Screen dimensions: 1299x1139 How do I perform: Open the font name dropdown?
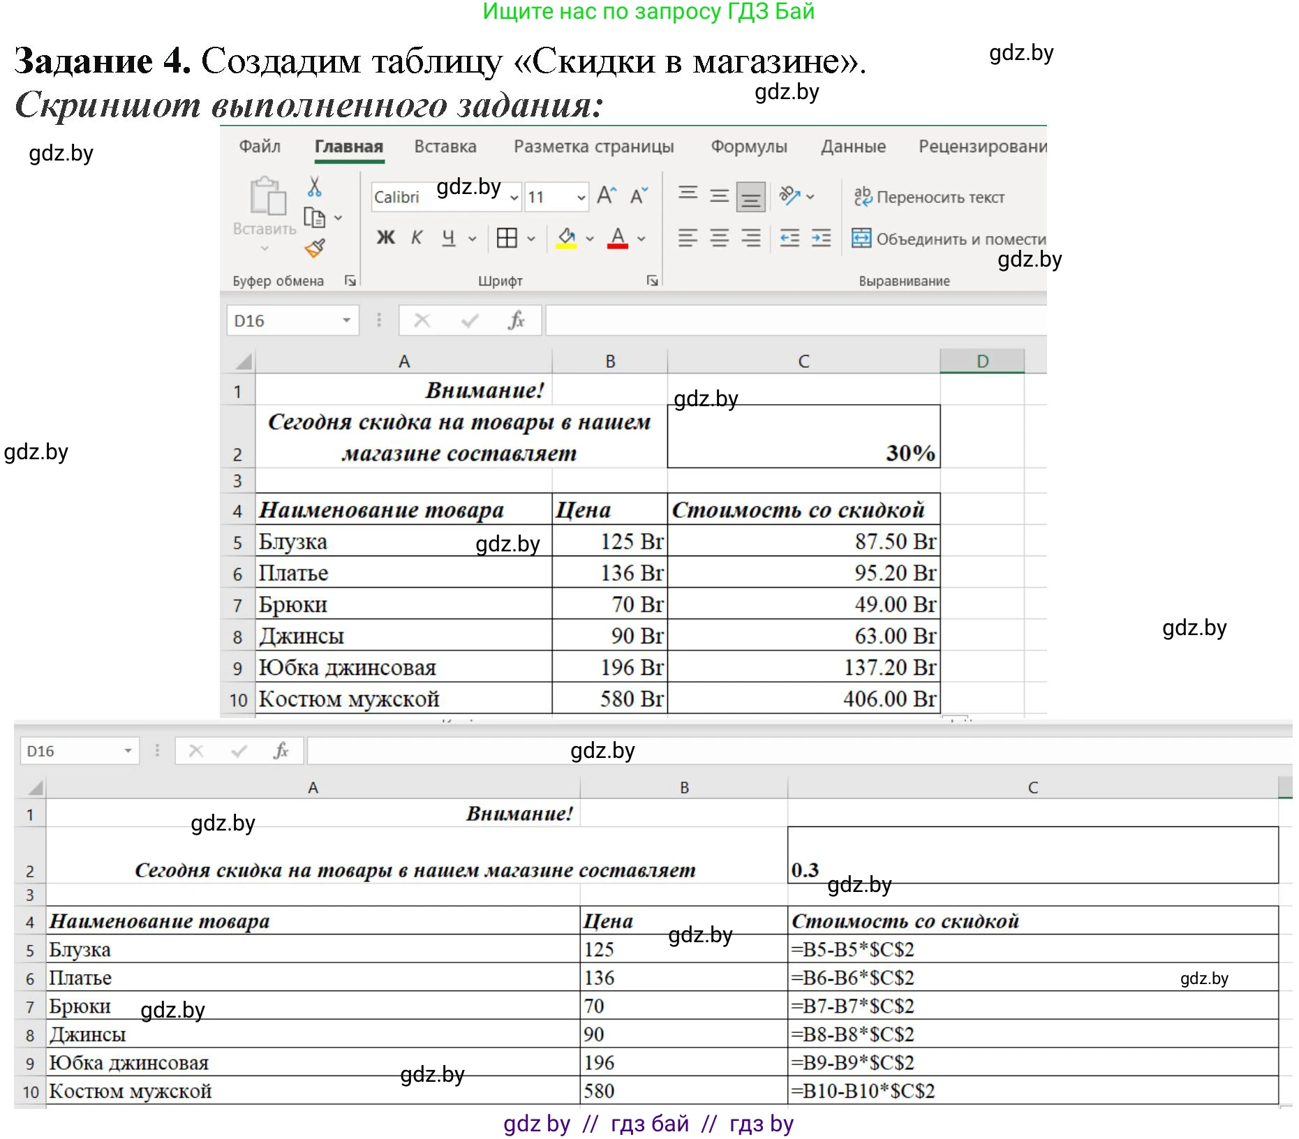coord(514,197)
